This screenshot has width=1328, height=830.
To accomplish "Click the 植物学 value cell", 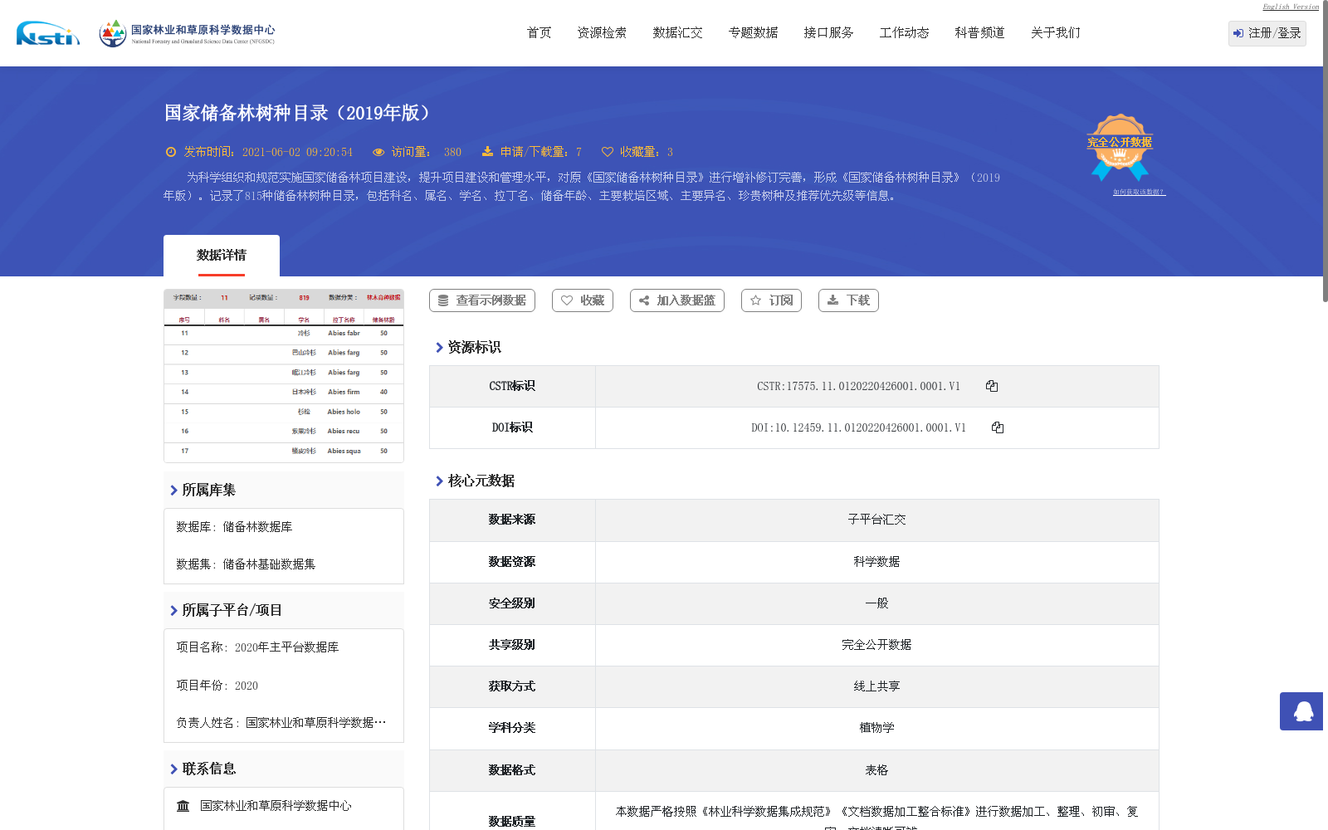I will (876, 728).
